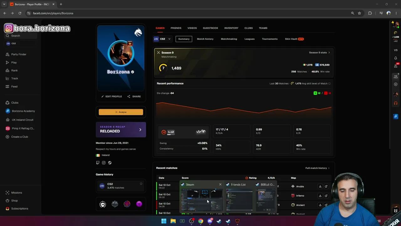Viewport: 401px width, 226px height.
Task: Select the Friends List window preview thumbnail
Action: [x=239, y=200]
